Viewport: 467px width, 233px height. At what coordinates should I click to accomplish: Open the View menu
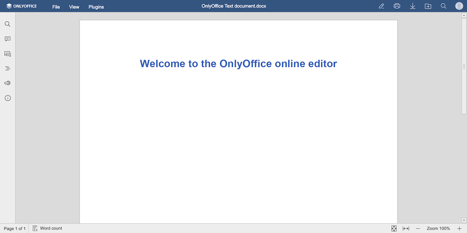[74, 7]
